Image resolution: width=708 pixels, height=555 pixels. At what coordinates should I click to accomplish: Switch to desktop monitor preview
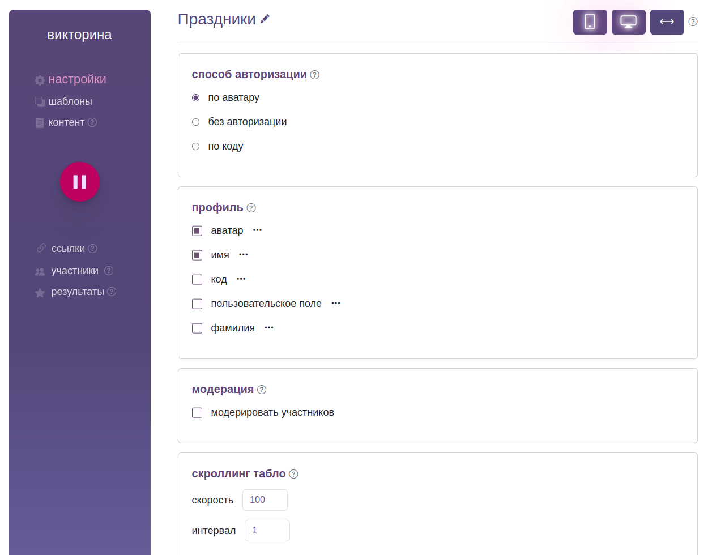(629, 22)
